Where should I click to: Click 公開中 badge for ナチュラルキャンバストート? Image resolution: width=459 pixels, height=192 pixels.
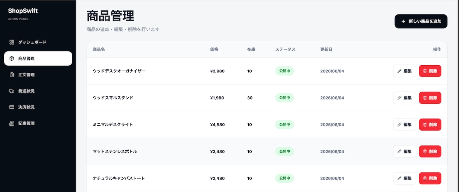click(284, 178)
